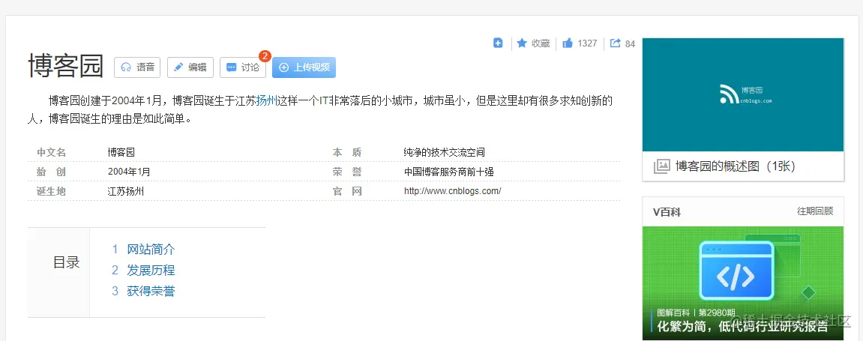Screen dimensions: 863x341
Task: Click the 2004年1月 founding date value
Action: pyautogui.click(x=130, y=172)
